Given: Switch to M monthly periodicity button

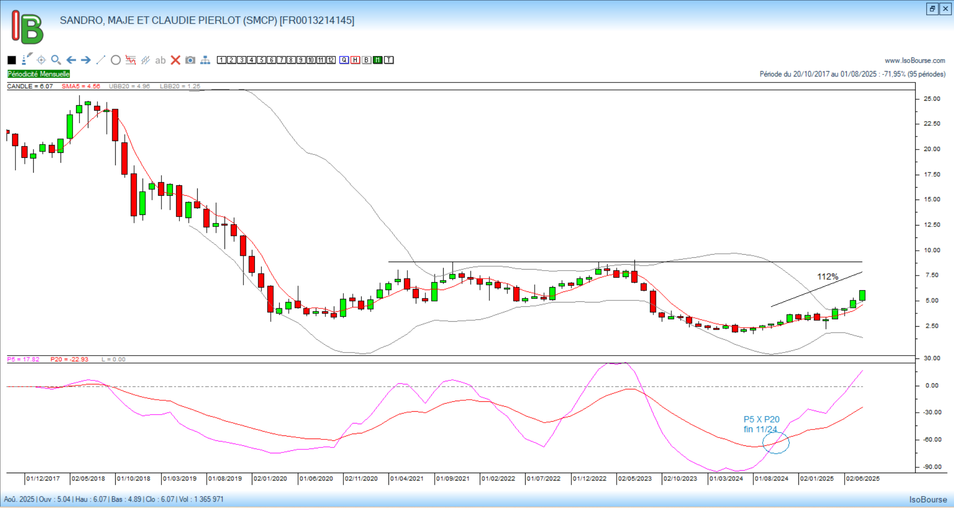Looking at the screenshot, I should (x=378, y=60).
